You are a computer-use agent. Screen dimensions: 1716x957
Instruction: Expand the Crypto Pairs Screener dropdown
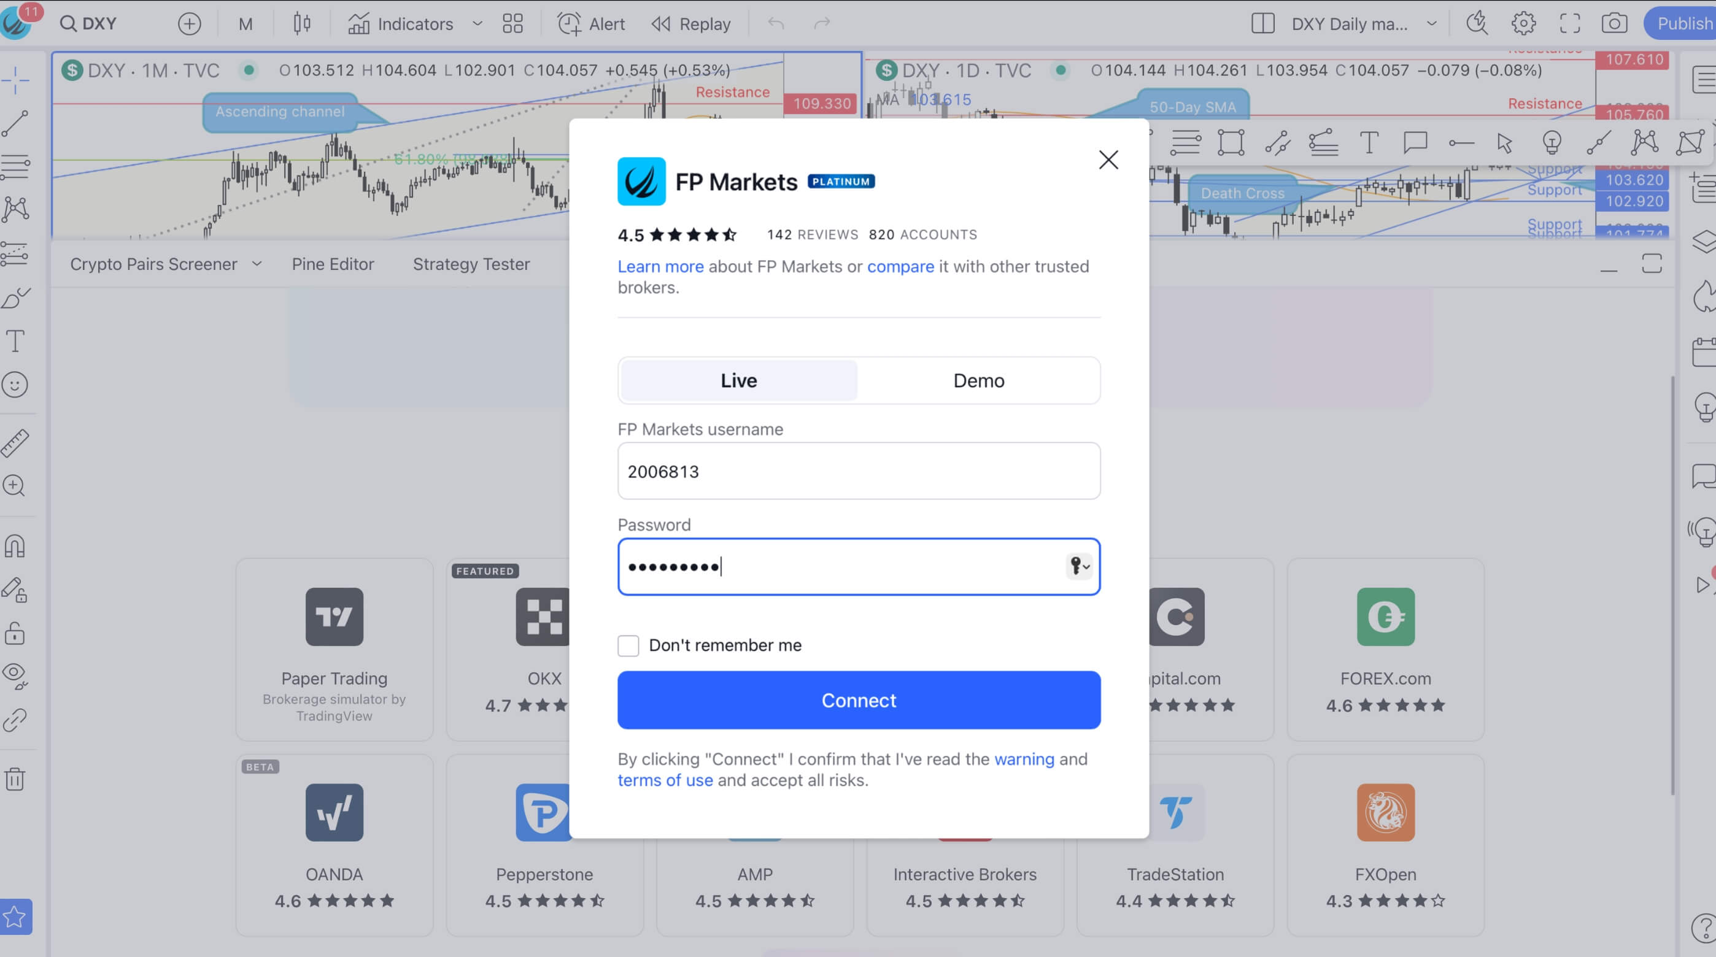tap(258, 264)
